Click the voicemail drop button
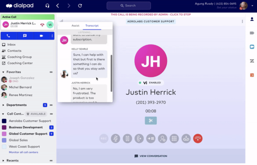Viewport: 257px width, 165px height. (186, 139)
